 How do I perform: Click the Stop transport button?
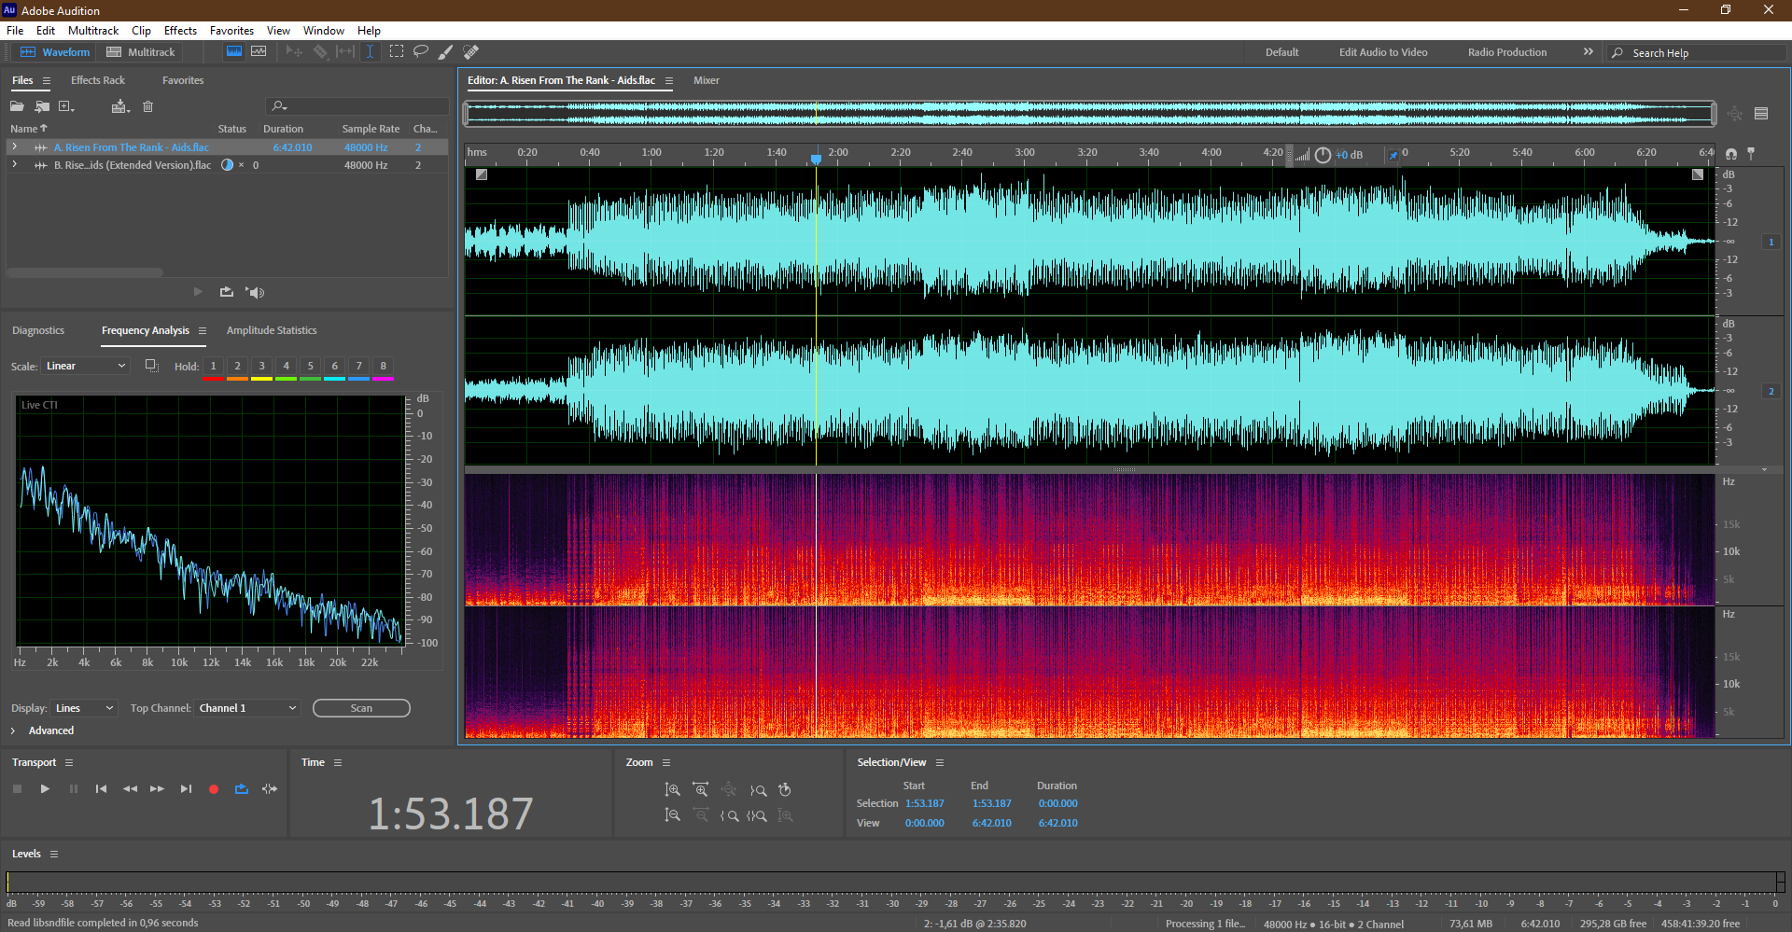coord(17,789)
